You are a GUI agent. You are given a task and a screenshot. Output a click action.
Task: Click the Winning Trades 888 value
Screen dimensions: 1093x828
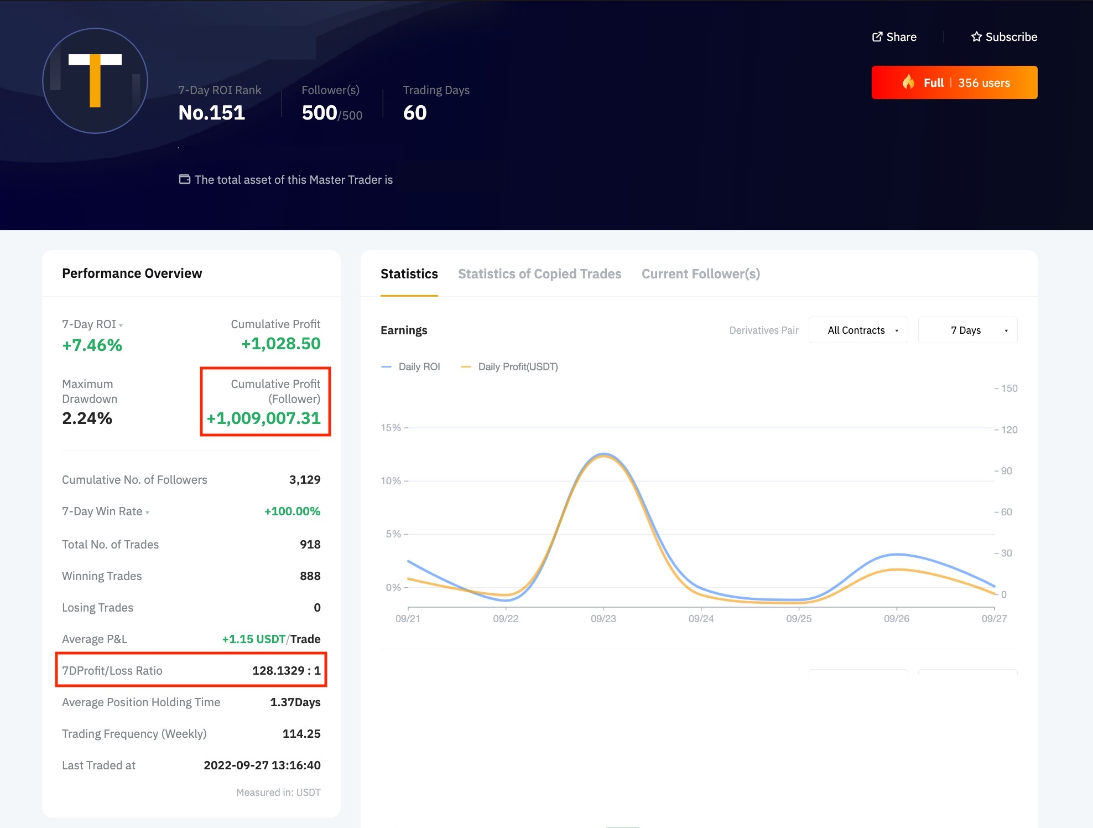310,576
